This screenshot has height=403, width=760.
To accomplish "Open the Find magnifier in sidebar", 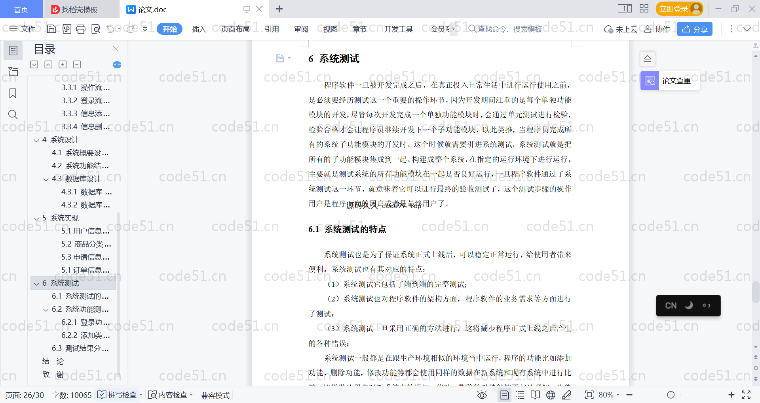I will pyautogui.click(x=13, y=115).
